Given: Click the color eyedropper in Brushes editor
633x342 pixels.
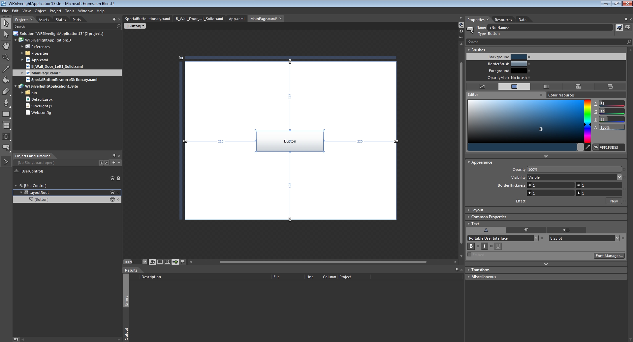Looking at the screenshot, I should point(587,147).
